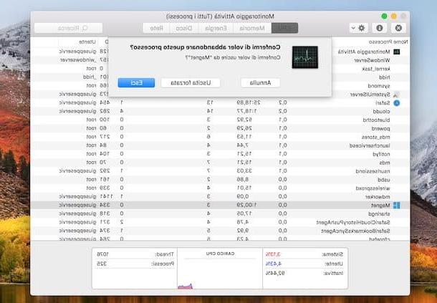
Task: Click the Safari CPU time 25:18,89
Action: tap(249, 103)
